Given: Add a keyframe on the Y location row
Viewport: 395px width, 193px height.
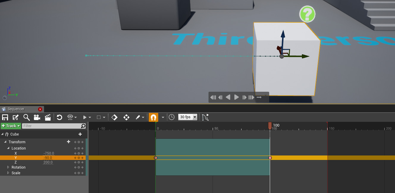Looking at the screenshot, I should 79,158.
